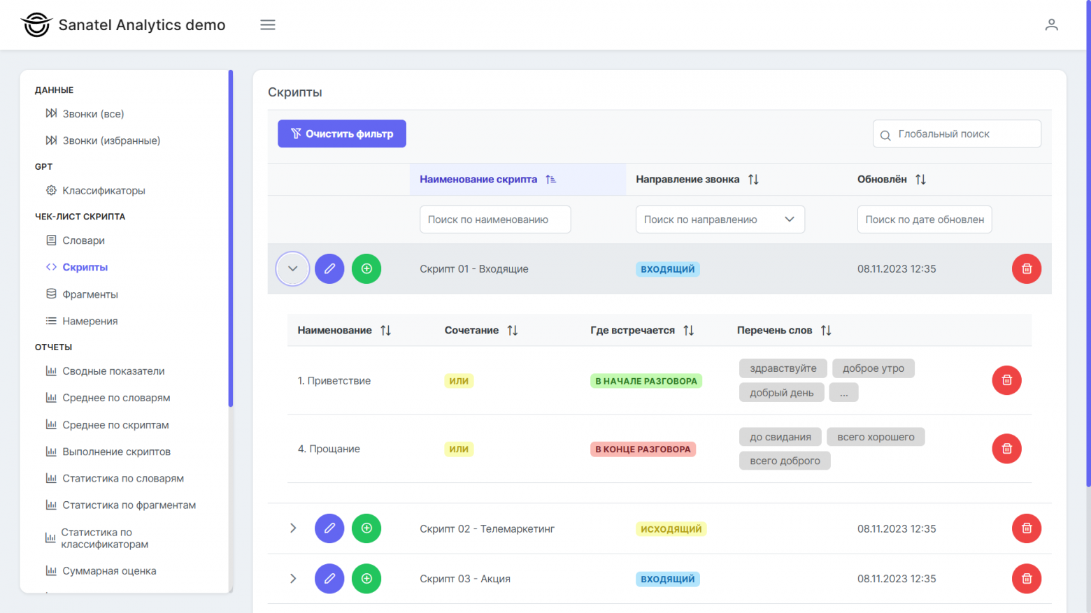Click the Очистить фильтр button
Viewport: 1091px width, 613px height.
click(x=342, y=134)
